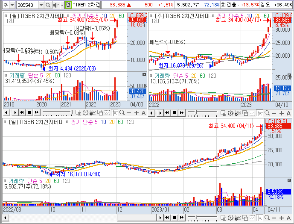Screen dimensions: 294x224
Task: Click the monthly chart overlapping-windows icon
Action: (100, 113)
